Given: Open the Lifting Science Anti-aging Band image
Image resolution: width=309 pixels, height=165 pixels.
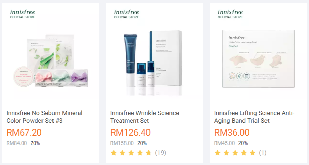Looking at the screenshot, I should coord(258,59).
